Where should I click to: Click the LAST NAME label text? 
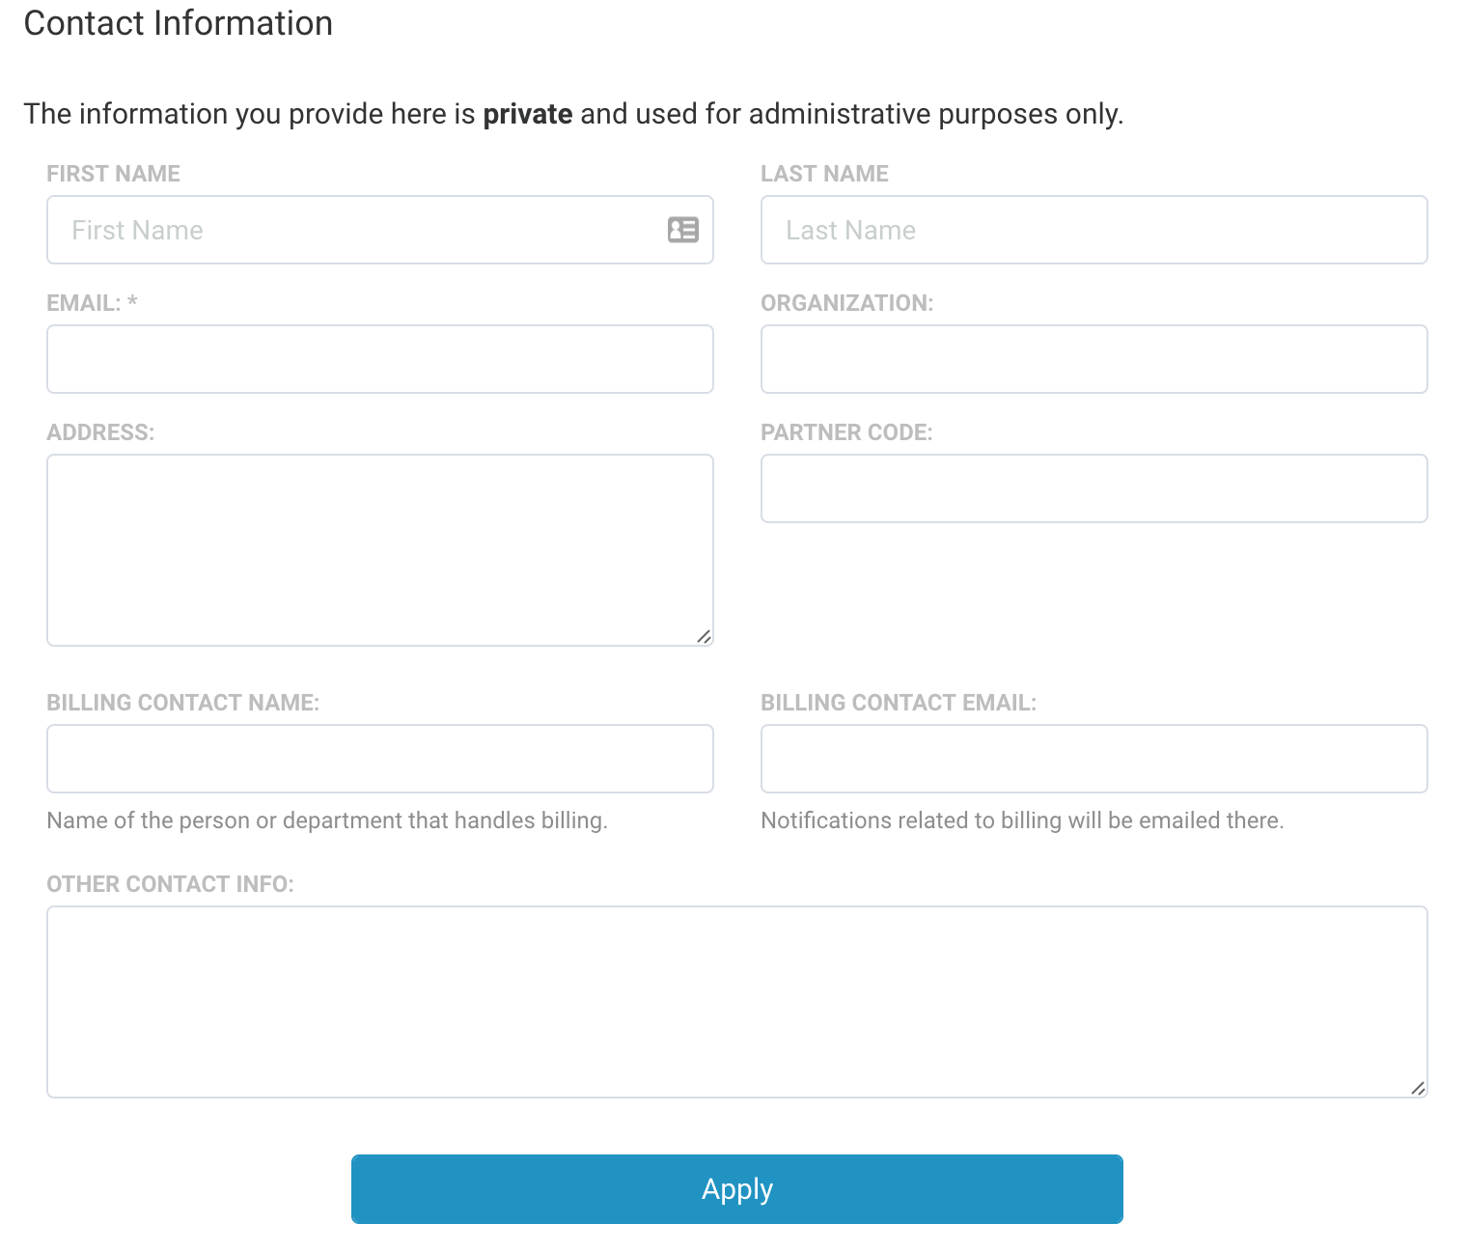pos(824,174)
